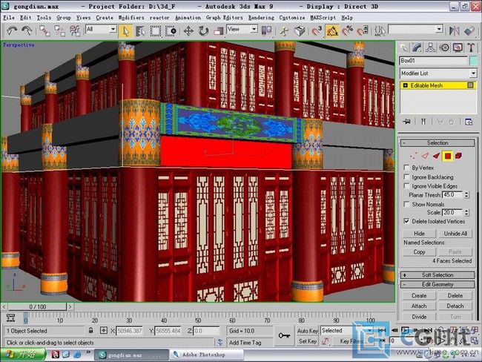Open the Hierarchy tab in the command panel
Screen dimensions: 482x362
[430, 47]
